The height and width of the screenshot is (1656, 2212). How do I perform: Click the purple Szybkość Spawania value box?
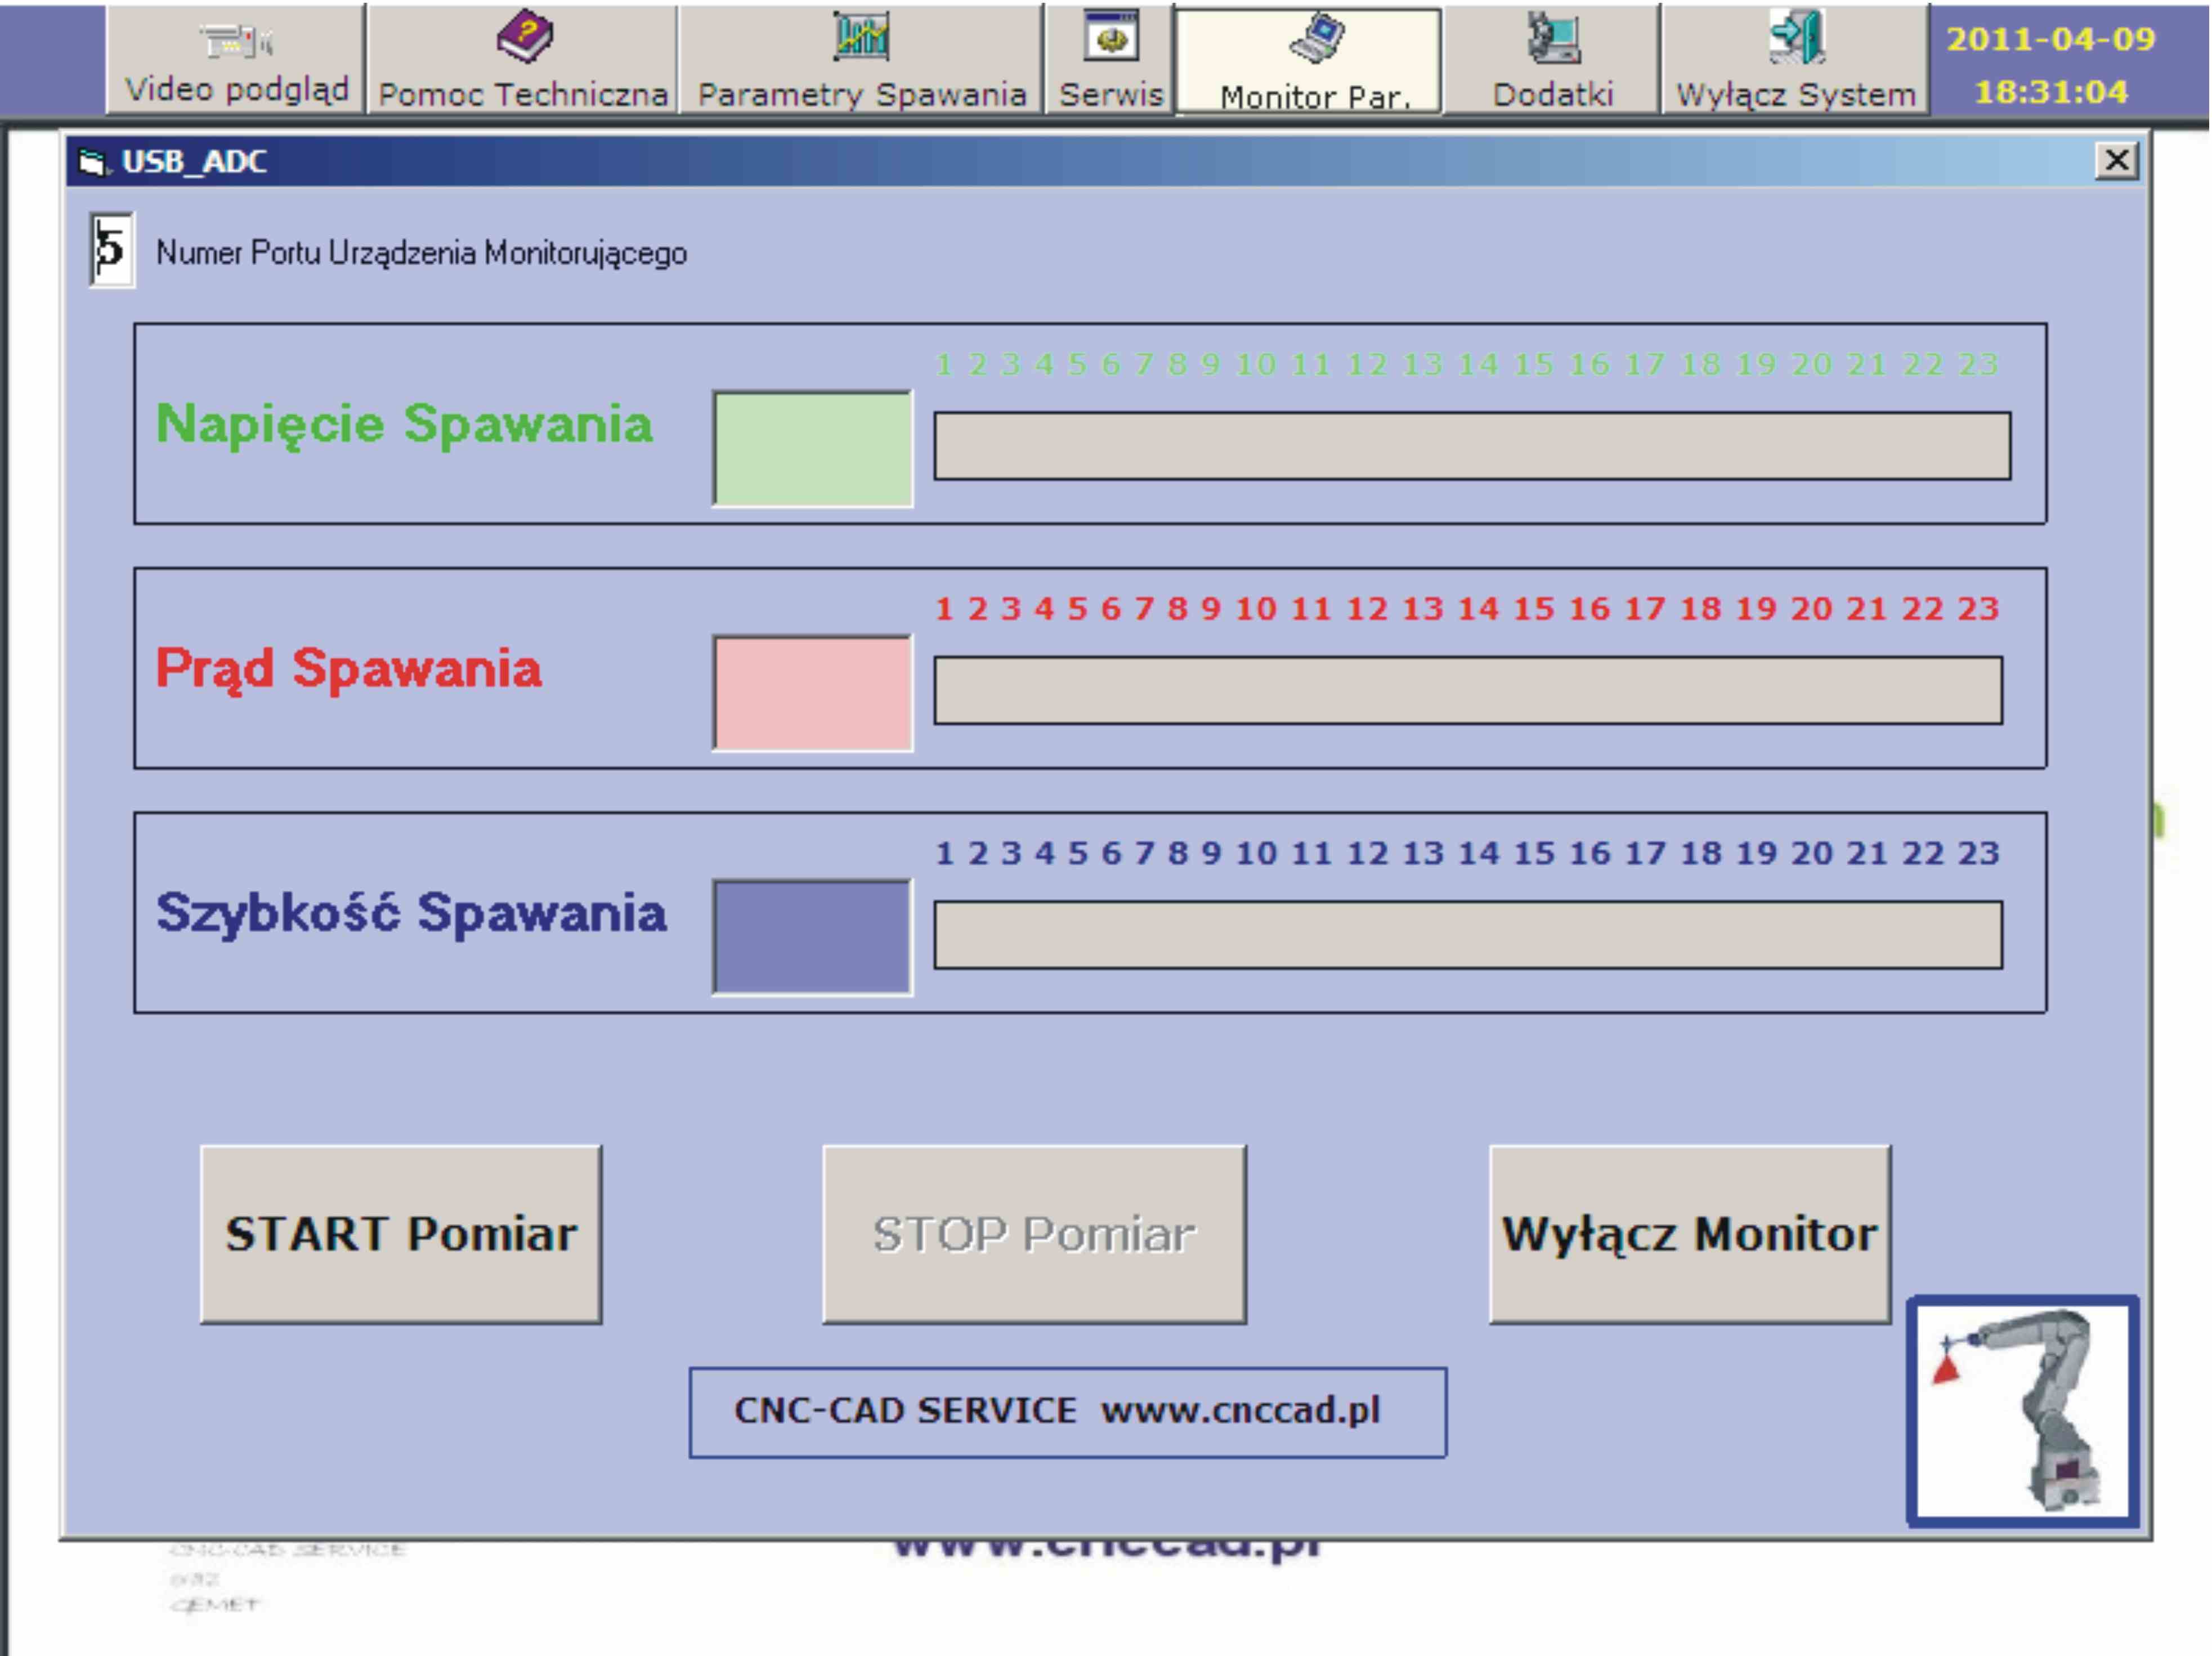click(812, 936)
